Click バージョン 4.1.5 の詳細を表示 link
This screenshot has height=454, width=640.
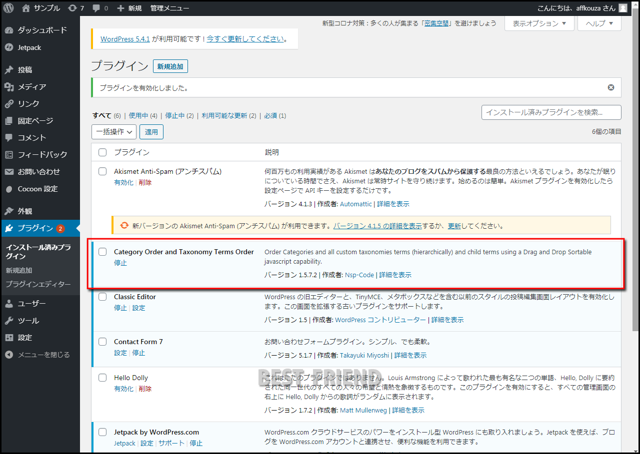pos(377,226)
